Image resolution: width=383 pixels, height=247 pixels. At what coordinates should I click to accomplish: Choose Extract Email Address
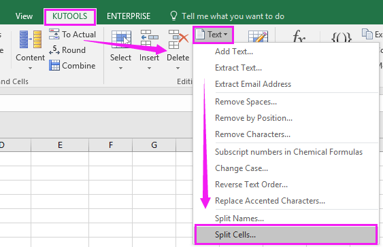tap(285, 84)
